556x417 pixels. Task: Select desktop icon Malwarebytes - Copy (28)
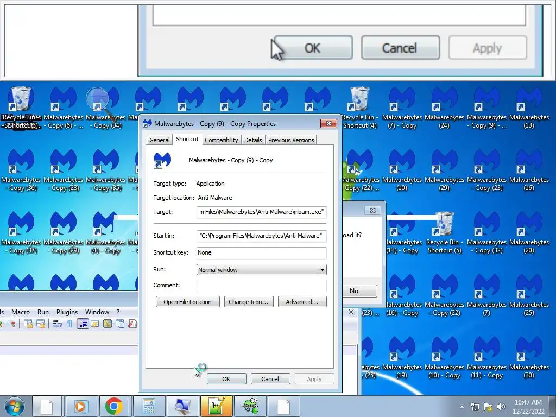[64, 170]
